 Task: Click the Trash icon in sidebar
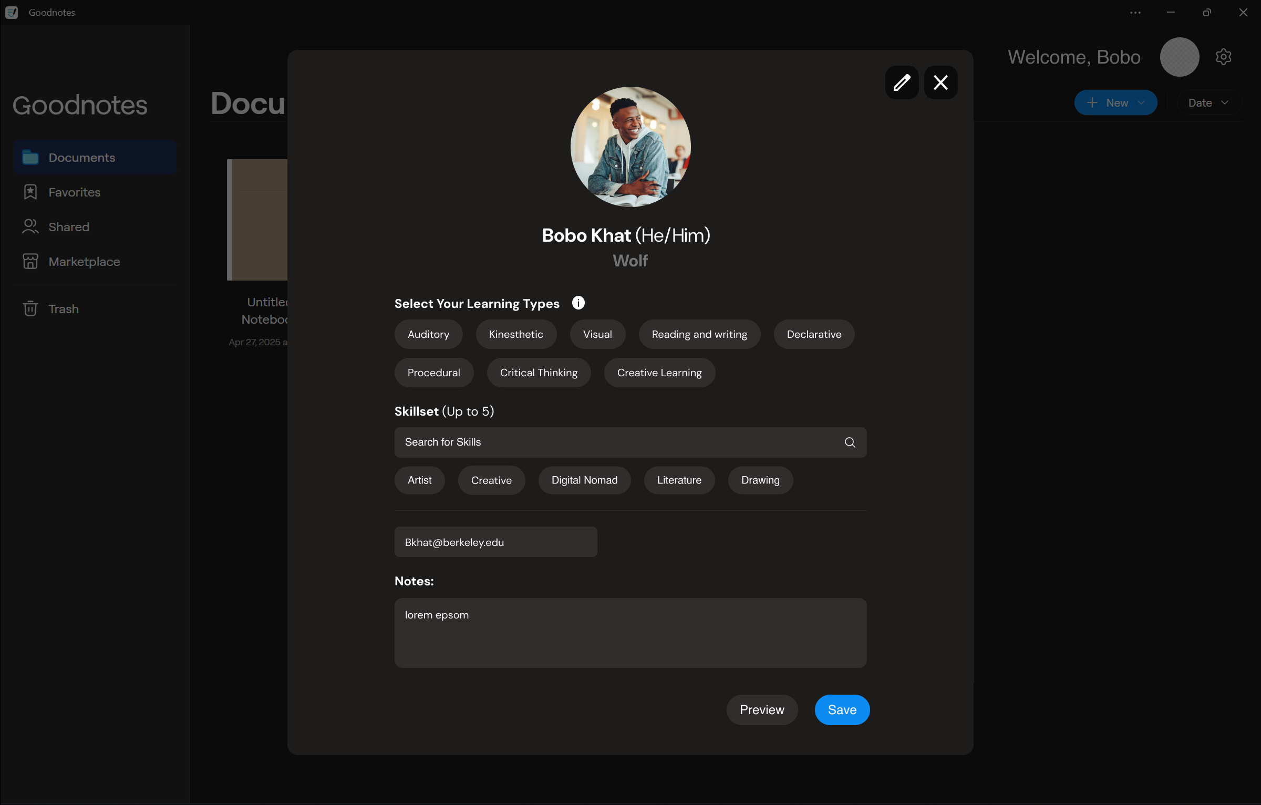[x=30, y=308]
